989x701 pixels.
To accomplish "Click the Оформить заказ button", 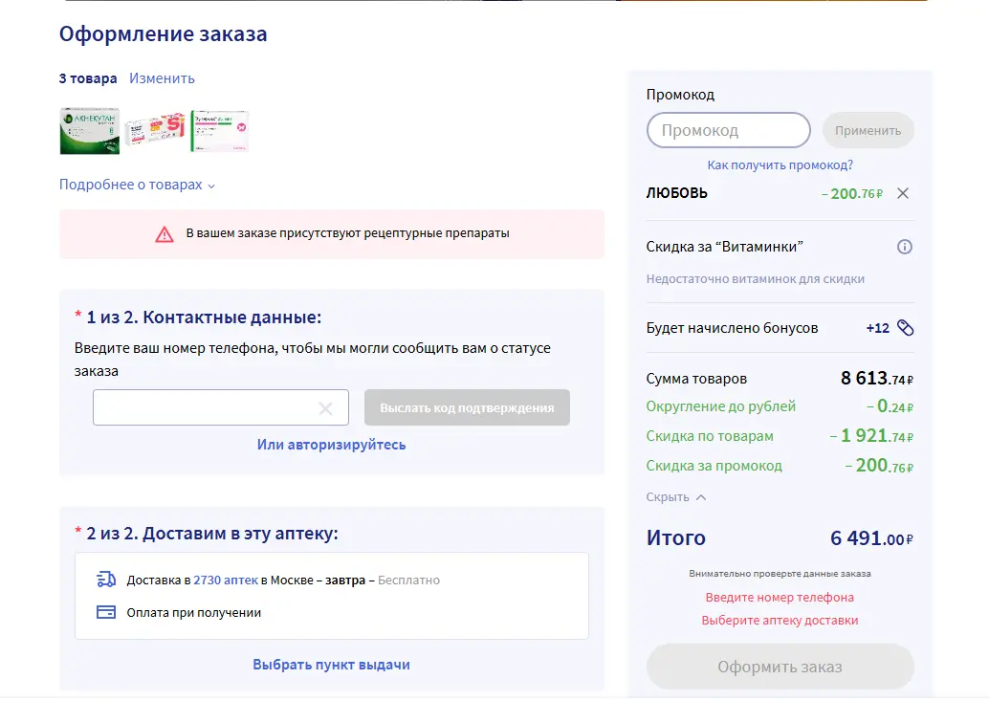I will [780, 667].
